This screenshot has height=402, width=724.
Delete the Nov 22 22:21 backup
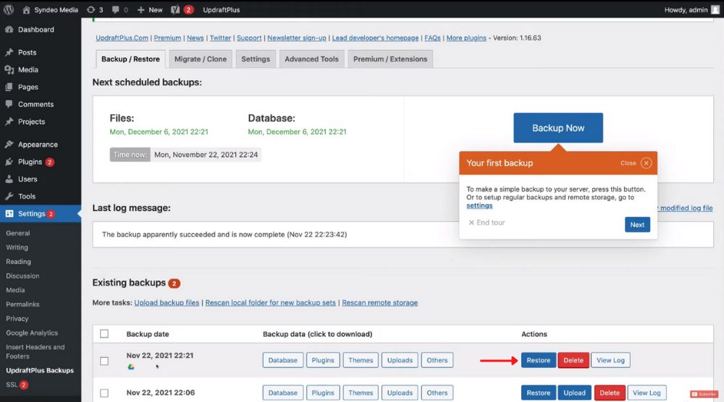click(x=573, y=360)
